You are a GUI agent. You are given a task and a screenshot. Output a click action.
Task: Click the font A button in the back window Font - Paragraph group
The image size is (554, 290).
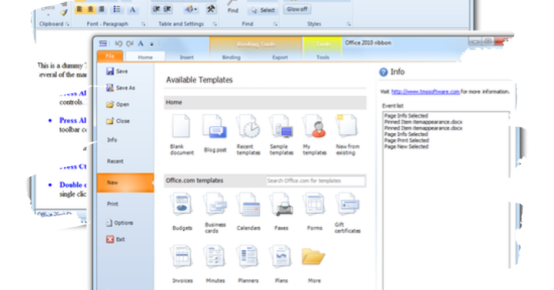click(132, 9)
